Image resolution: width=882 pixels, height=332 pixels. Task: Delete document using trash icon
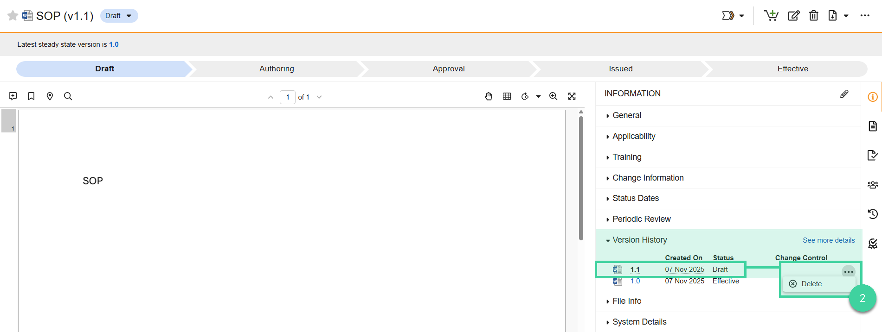pos(814,16)
